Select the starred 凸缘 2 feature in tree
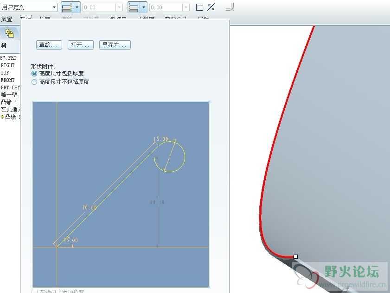 [11, 117]
